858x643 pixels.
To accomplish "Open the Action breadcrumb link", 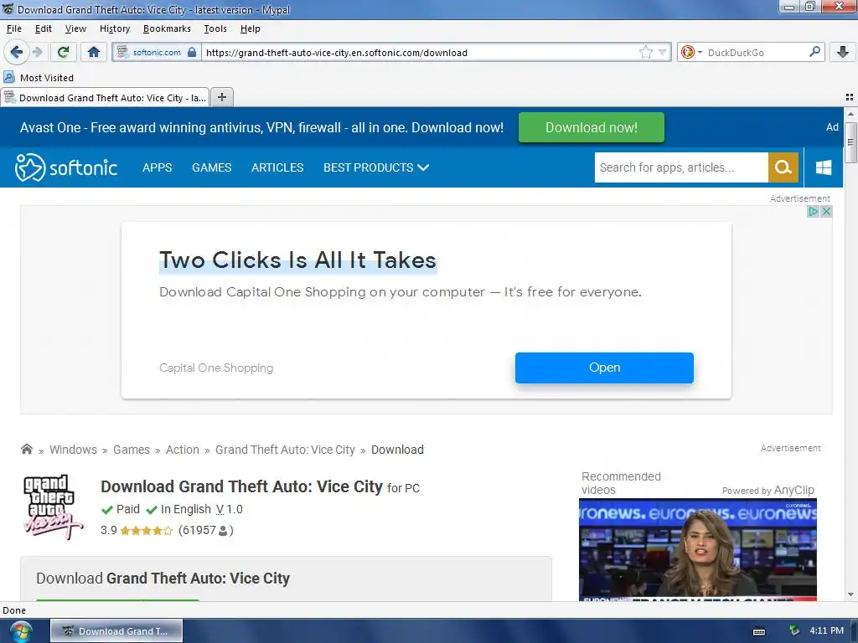I will coord(182,450).
